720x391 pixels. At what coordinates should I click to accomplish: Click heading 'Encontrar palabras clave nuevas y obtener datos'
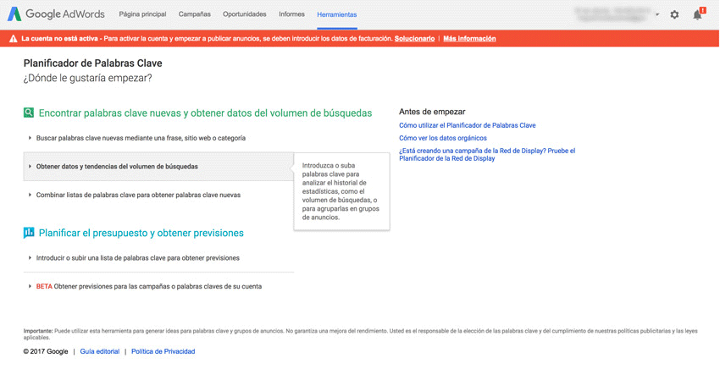tap(205, 113)
